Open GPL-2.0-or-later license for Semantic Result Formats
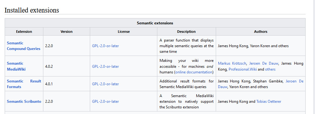This screenshot has height=114, width=315. (105, 84)
